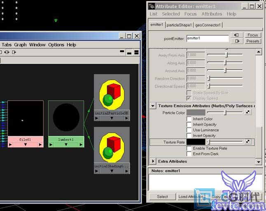
Task: Switch to the particleShape1 tab
Action: click(x=179, y=25)
